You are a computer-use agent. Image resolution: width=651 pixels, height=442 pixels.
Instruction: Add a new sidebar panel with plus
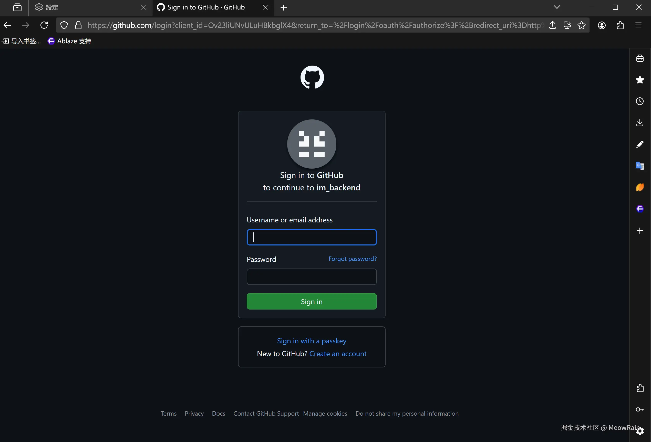coord(639,231)
